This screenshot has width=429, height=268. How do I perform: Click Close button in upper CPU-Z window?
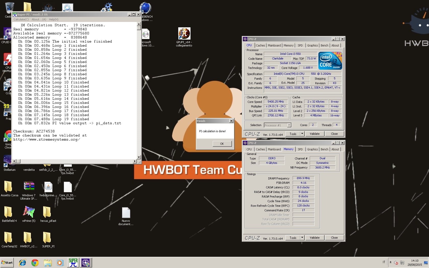(x=334, y=134)
